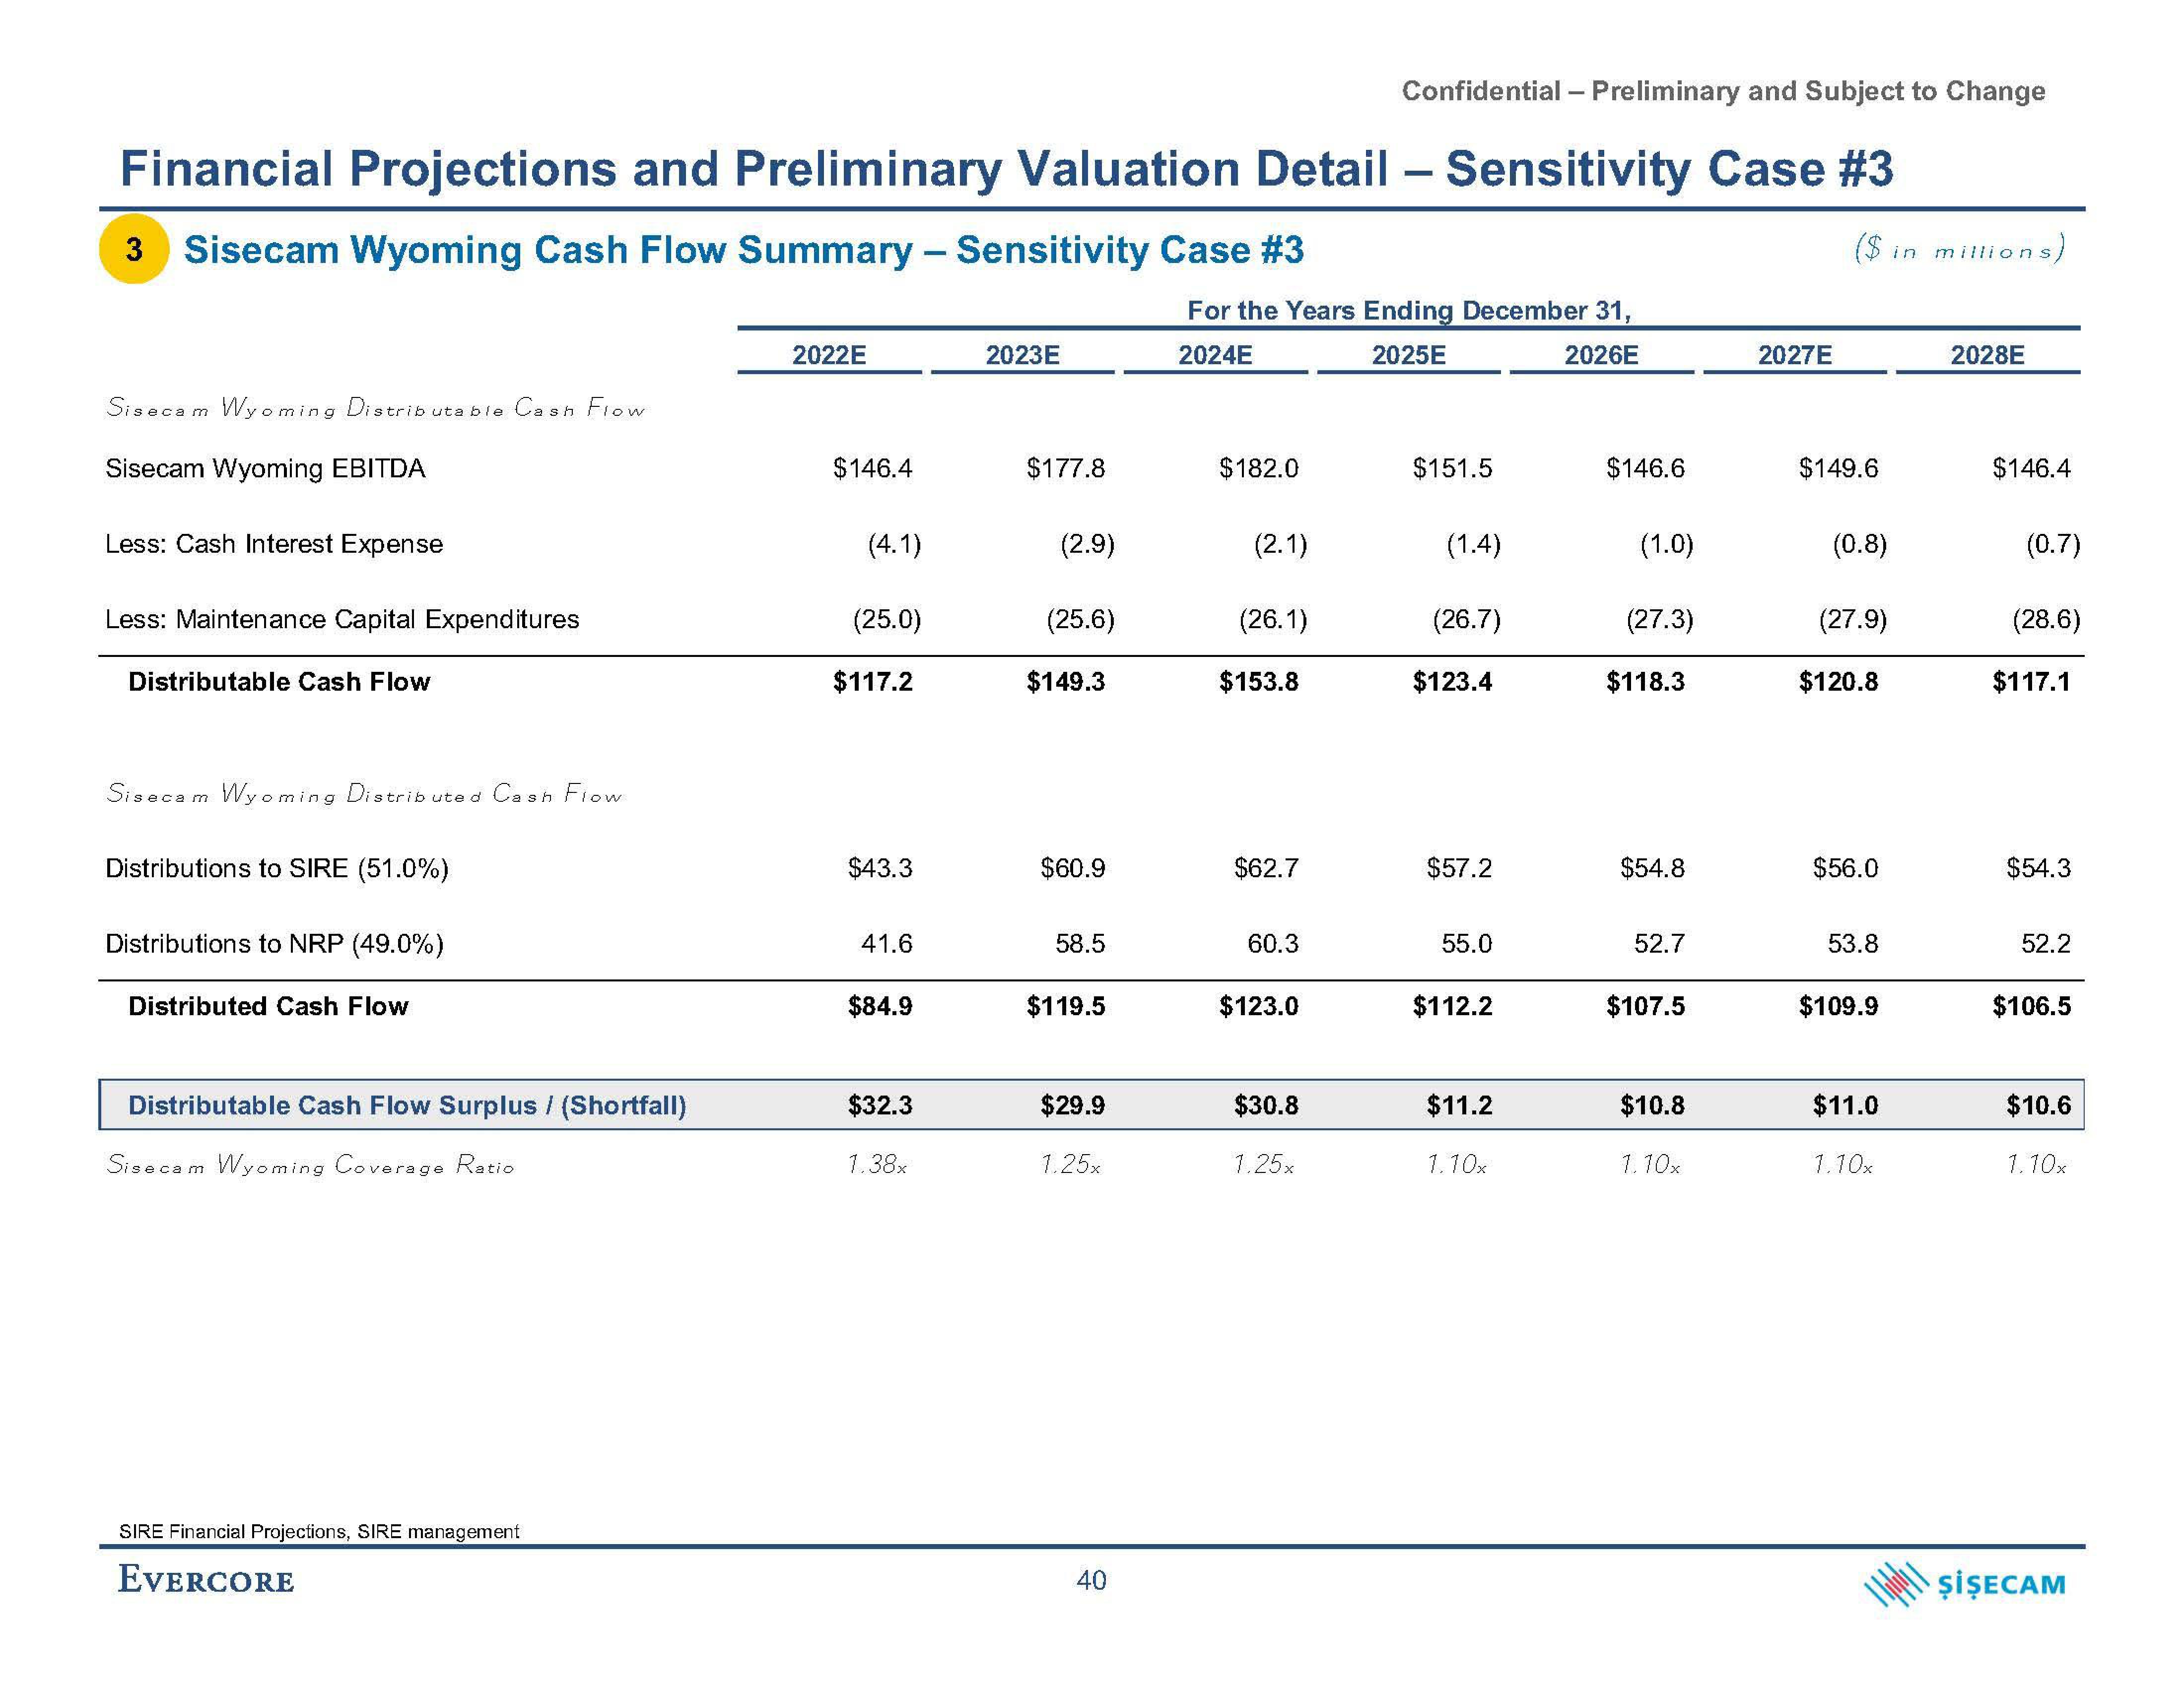2184x1687 pixels.
Task: Click the $153.8 distributable cash flow value
Action: tap(1258, 682)
